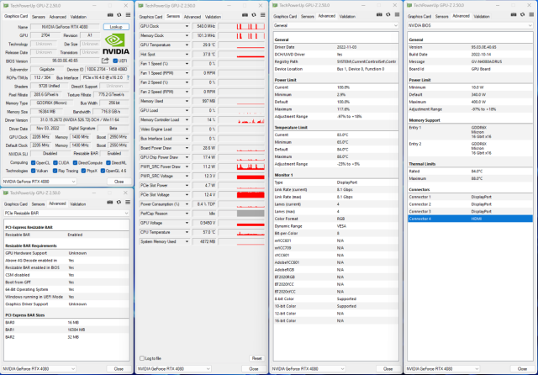Click GPU-Z title bar icon of NVIDIA BIOS window
The height and width of the screenshot is (375, 538).
click(409, 6)
